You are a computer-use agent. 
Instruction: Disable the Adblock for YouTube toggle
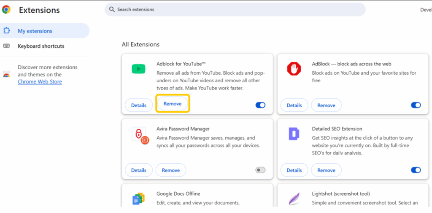(x=260, y=105)
